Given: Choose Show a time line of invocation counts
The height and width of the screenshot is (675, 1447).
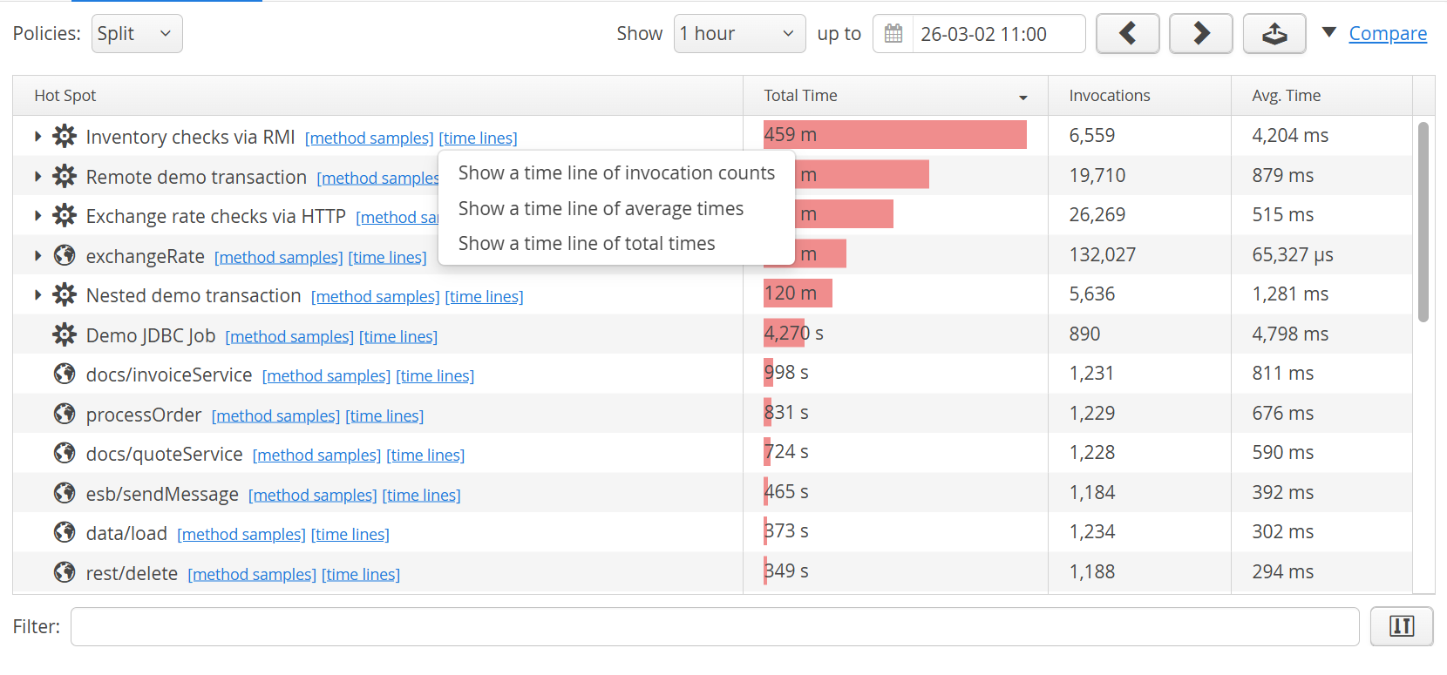Looking at the screenshot, I should (x=616, y=173).
